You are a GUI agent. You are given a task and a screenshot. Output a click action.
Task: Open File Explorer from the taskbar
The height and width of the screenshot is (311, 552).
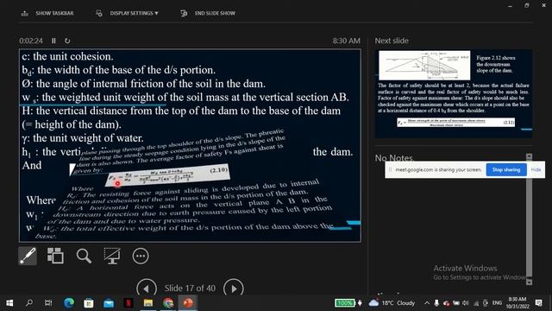click(148, 303)
